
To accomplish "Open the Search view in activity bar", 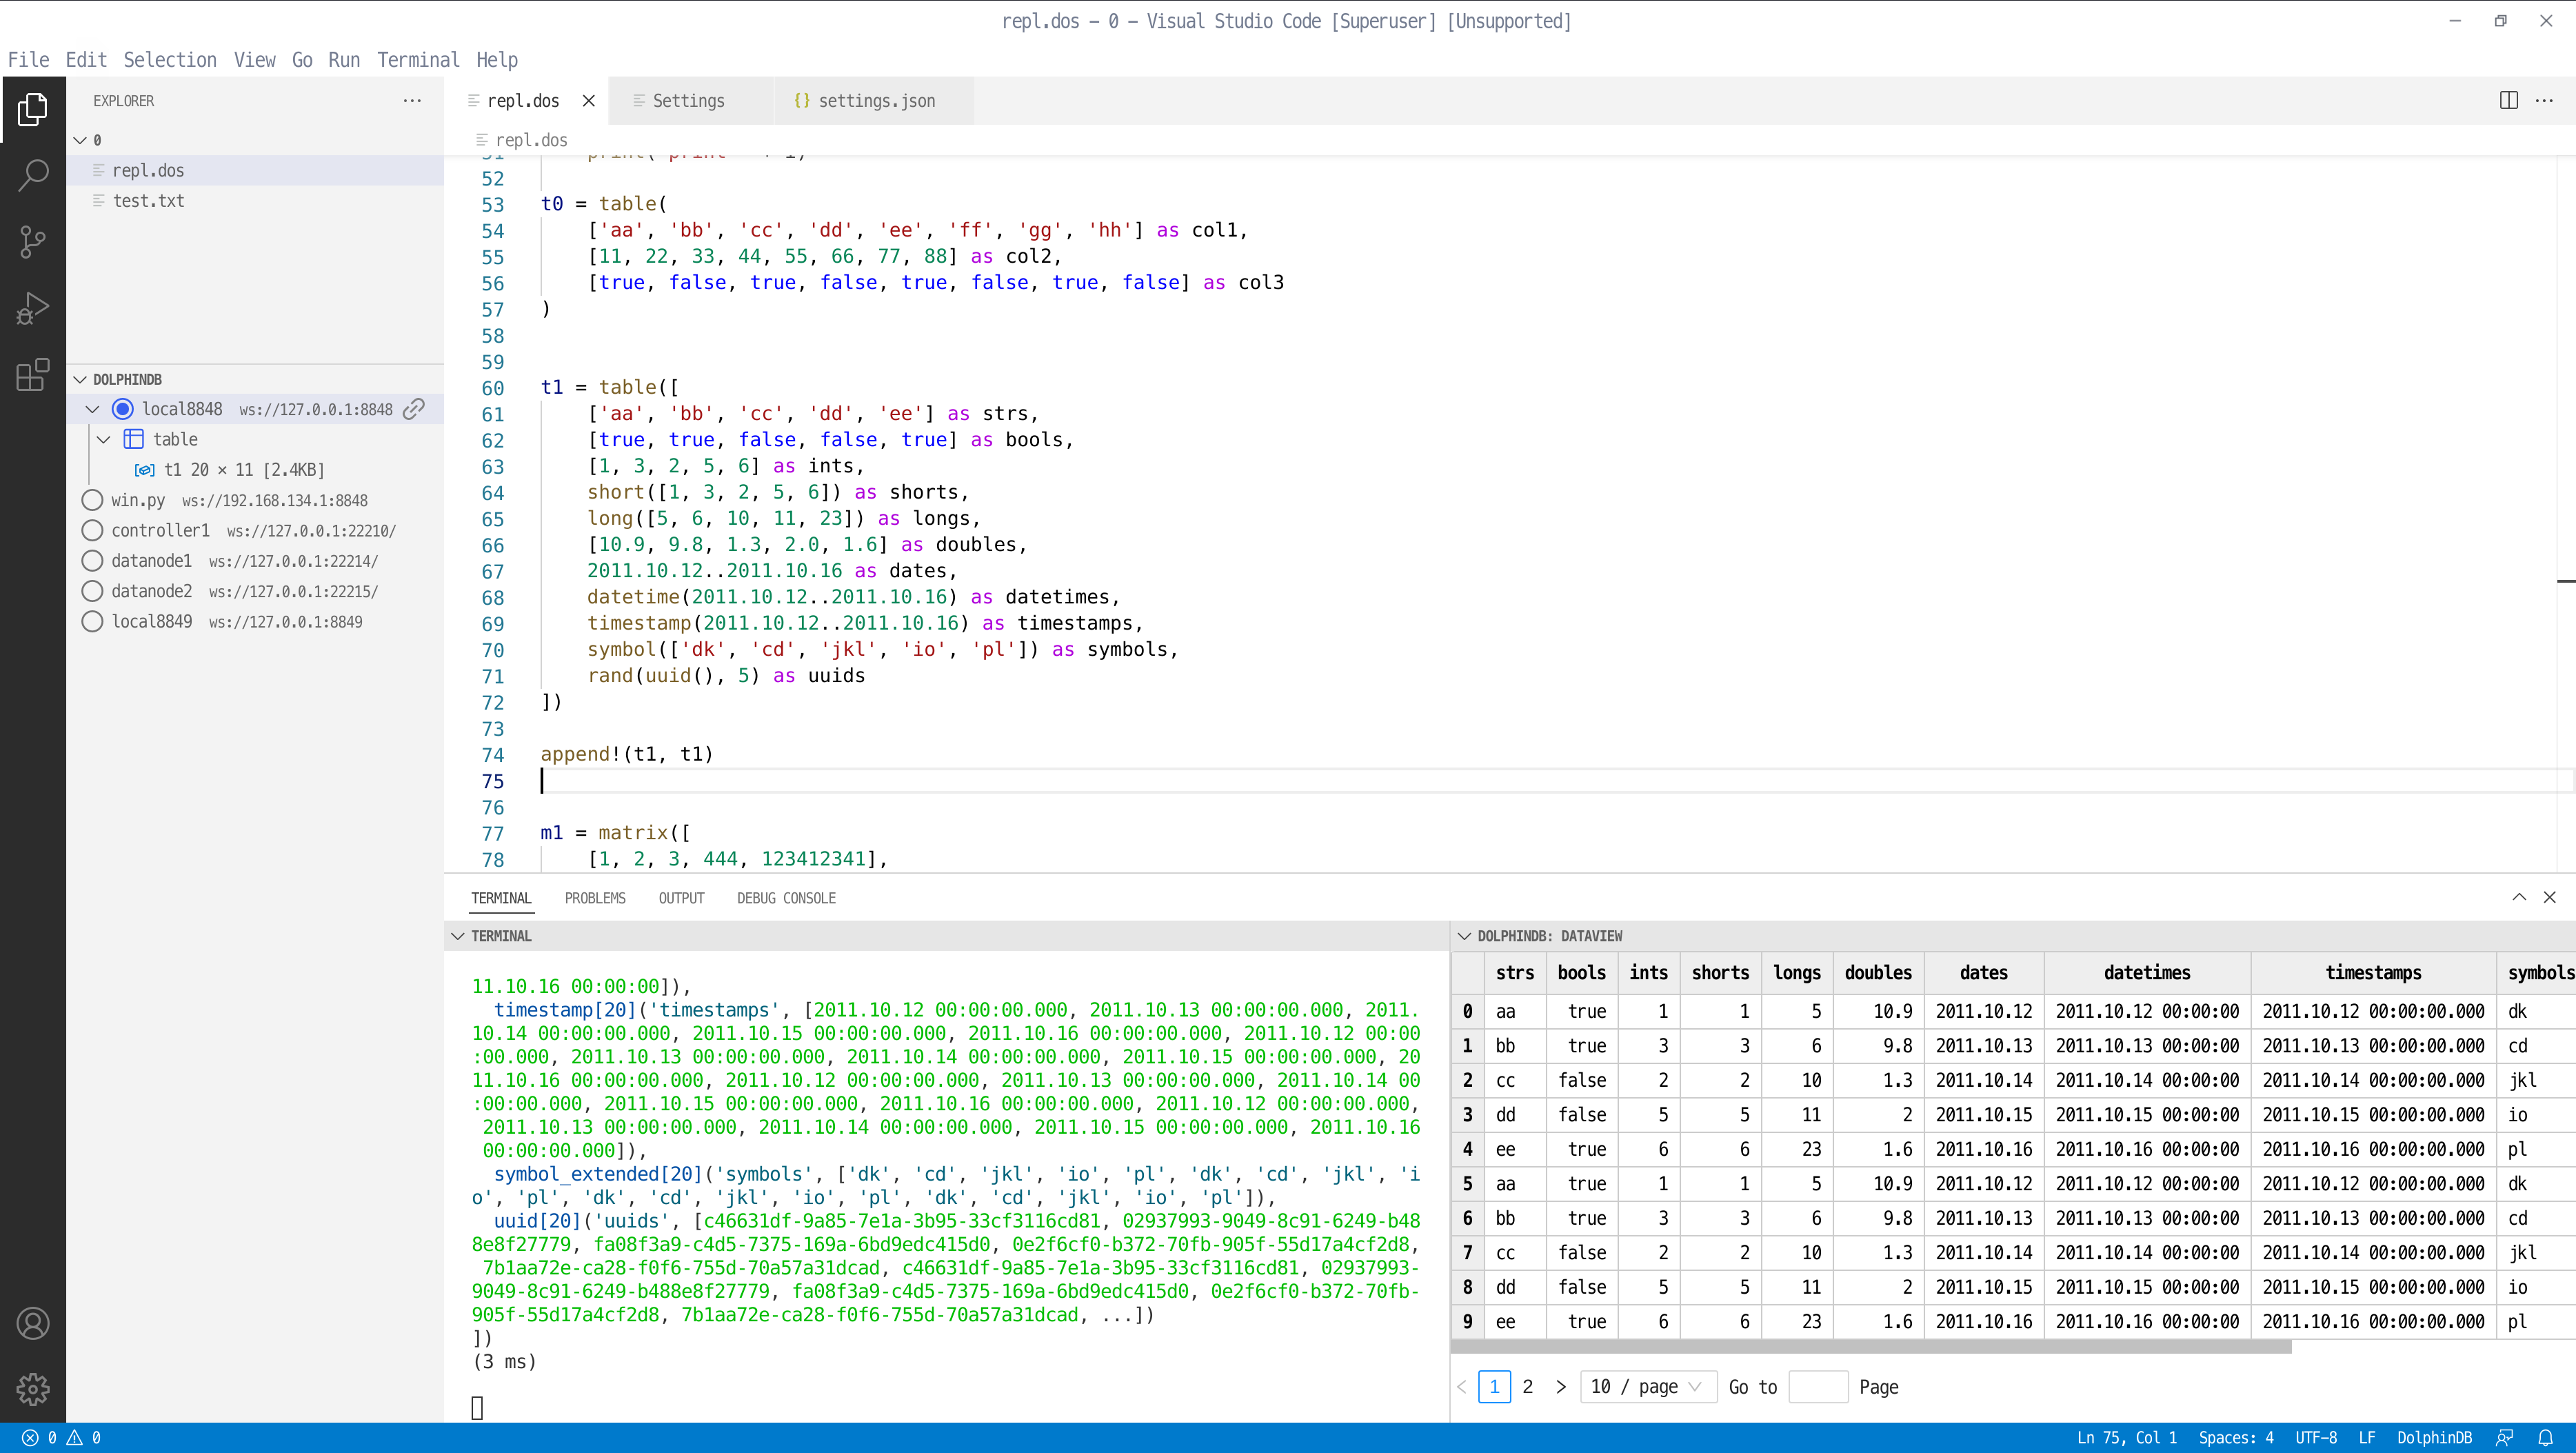I will 33,175.
